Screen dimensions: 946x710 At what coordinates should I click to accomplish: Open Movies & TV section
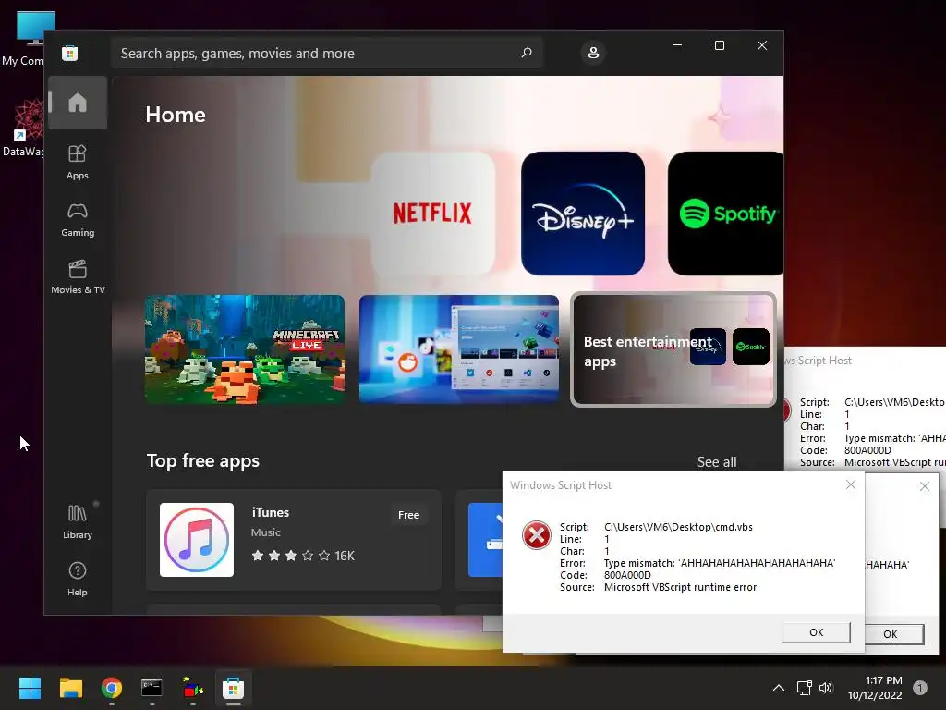pyautogui.click(x=78, y=277)
